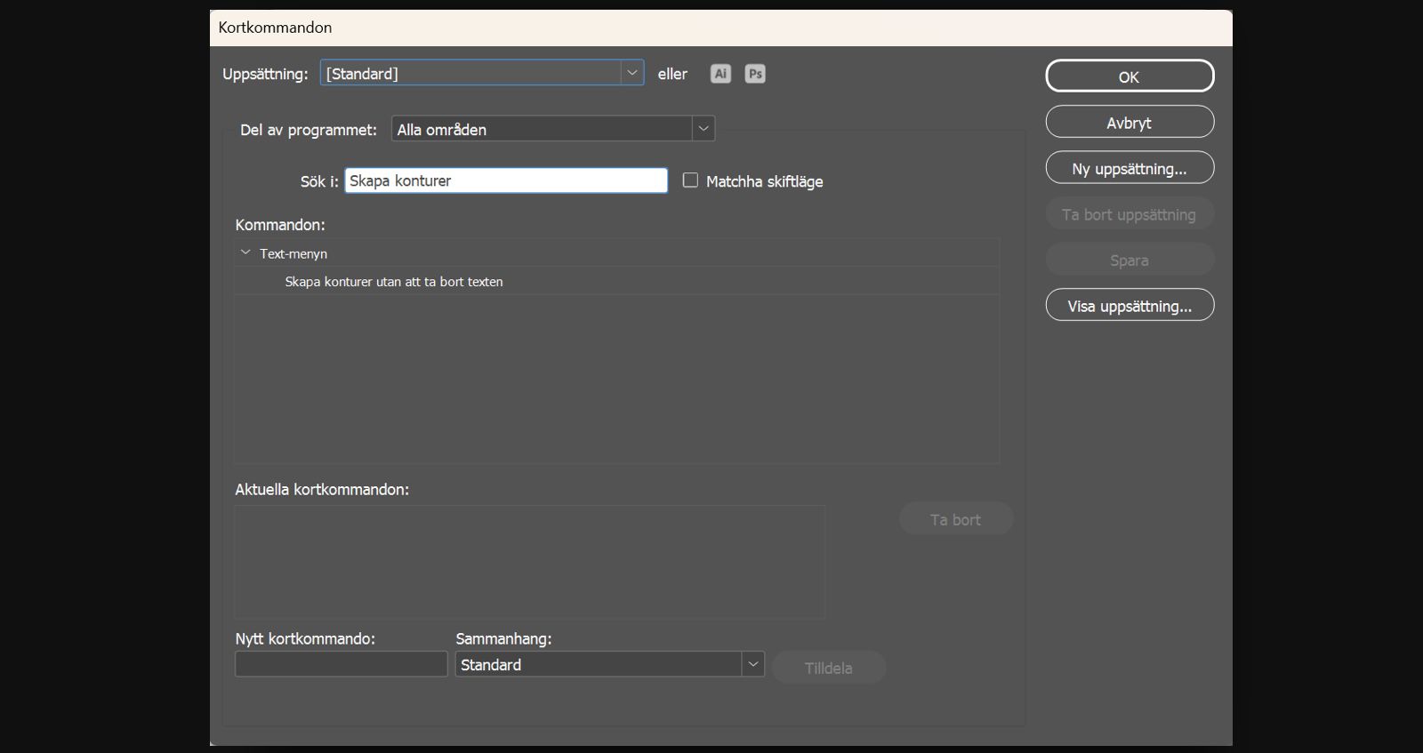Click the OK button
The width and height of the screenshot is (1423, 753).
coord(1130,76)
